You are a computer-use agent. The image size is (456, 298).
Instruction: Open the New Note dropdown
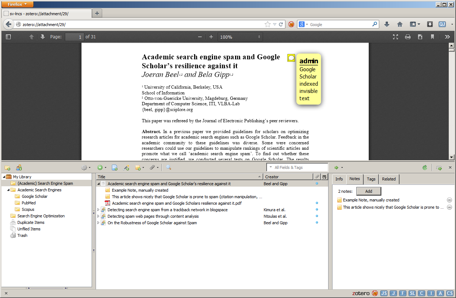139,167
